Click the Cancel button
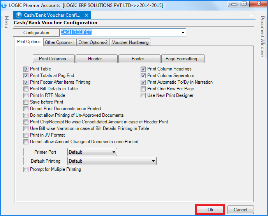268x216 pixels. (x=240, y=210)
